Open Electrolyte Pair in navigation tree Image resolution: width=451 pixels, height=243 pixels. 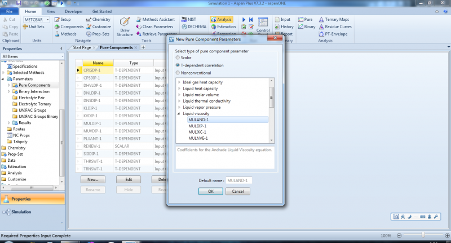[x=32, y=98]
